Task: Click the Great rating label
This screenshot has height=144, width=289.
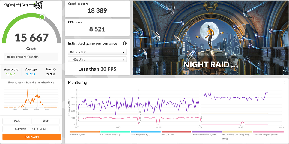Action: [31, 49]
